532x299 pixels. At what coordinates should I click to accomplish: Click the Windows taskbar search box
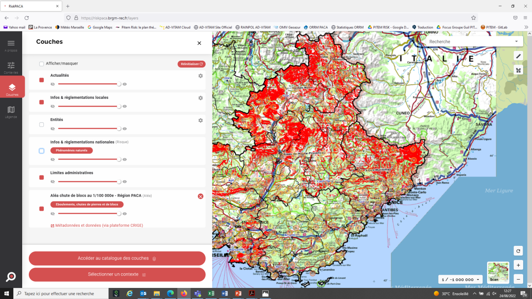[61, 293]
